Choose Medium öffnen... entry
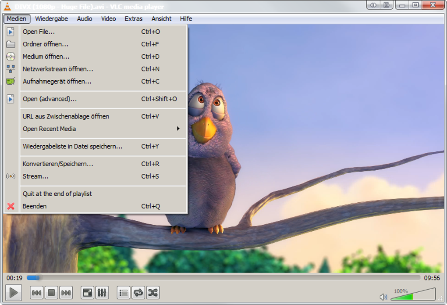 (x=95, y=57)
